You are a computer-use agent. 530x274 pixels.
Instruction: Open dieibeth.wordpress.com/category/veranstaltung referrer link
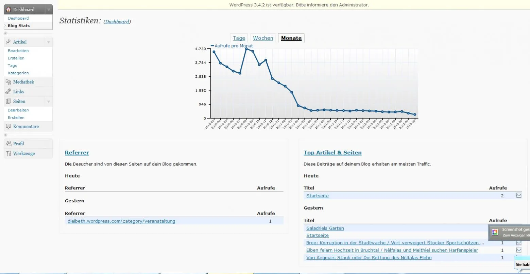coord(121,221)
